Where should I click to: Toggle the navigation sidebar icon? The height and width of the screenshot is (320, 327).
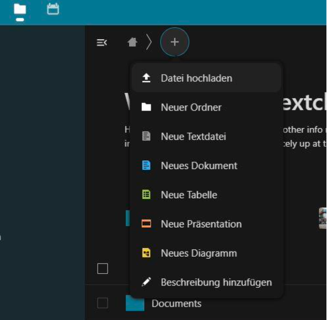point(102,43)
